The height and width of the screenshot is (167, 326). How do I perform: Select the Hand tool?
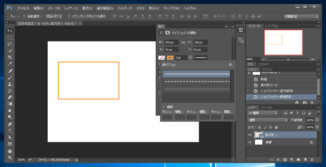10,151
